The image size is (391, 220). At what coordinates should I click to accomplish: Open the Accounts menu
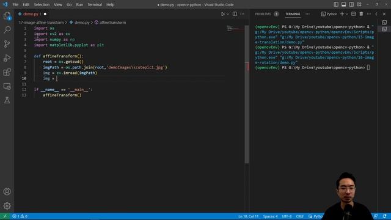pyautogui.click(x=7, y=191)
